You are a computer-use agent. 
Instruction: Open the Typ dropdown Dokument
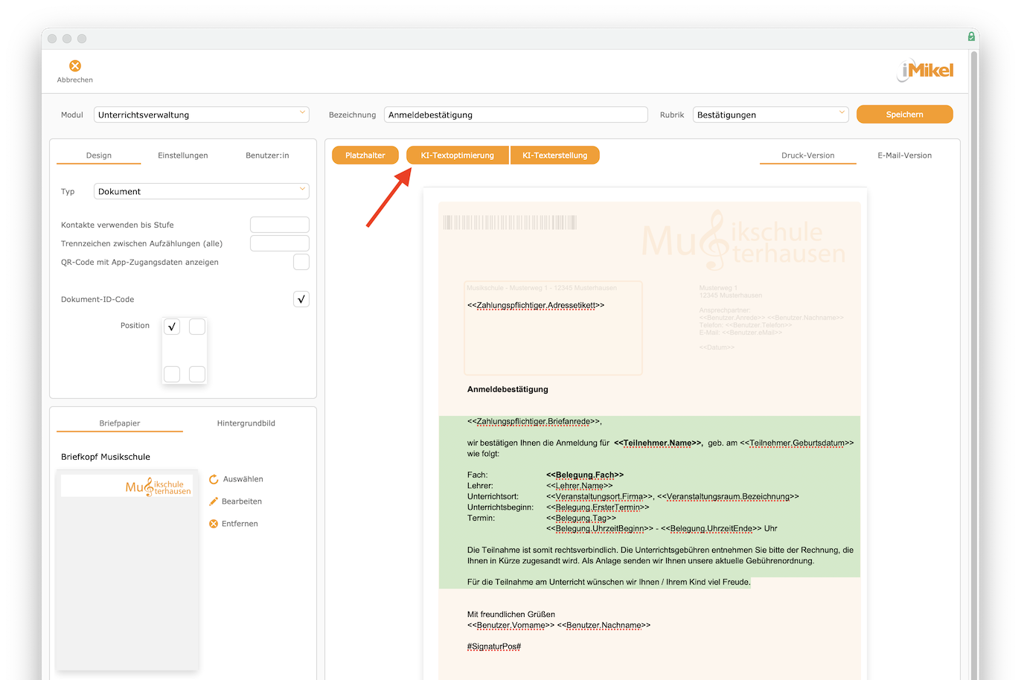pyautogui.click(x=202, y=191)
